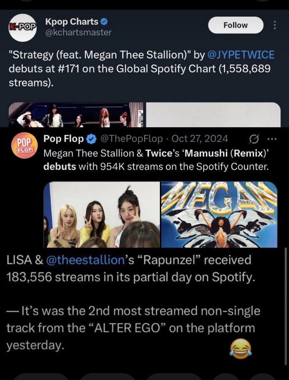Open the Kpop Charts profile avatar
Image resolution: width=289 pixels, height=380 pixels.
click(22, 28)
